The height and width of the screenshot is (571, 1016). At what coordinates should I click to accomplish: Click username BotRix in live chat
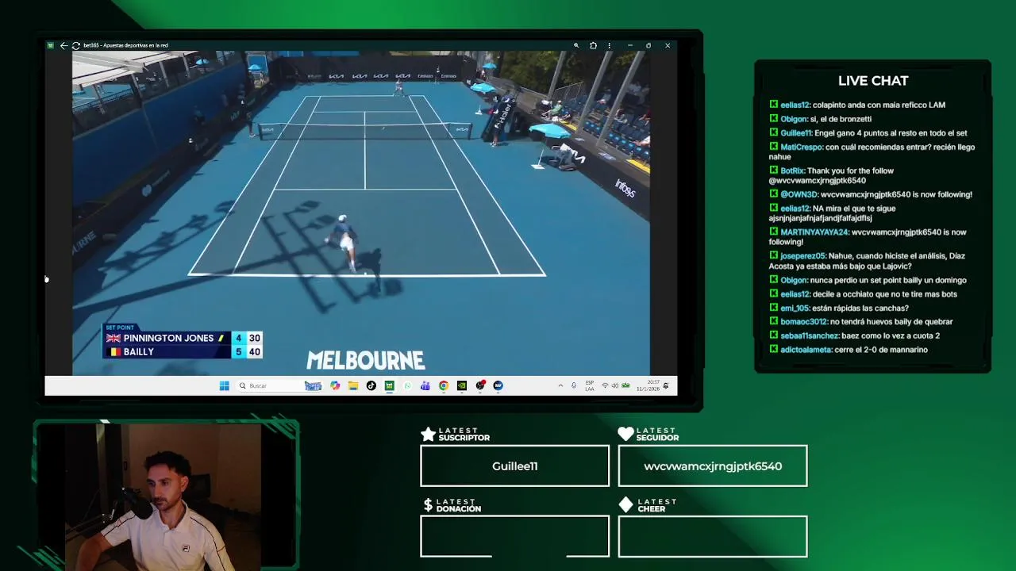click(792, 171)
